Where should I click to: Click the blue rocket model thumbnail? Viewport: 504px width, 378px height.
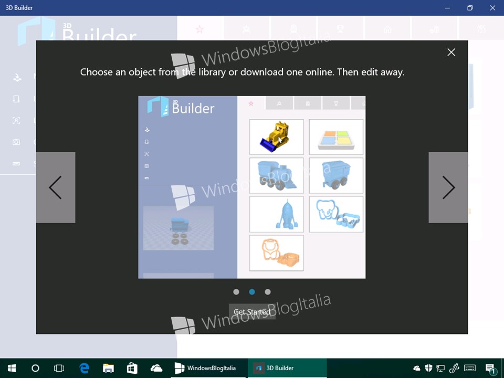click(277, 214)
